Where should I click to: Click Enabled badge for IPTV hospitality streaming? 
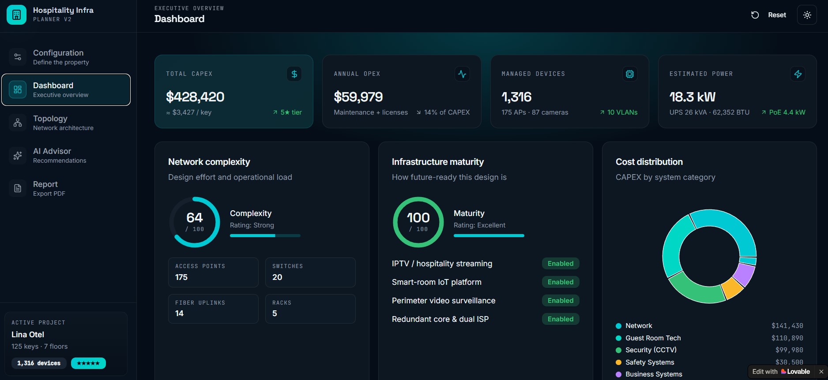(x=561, y=264)
